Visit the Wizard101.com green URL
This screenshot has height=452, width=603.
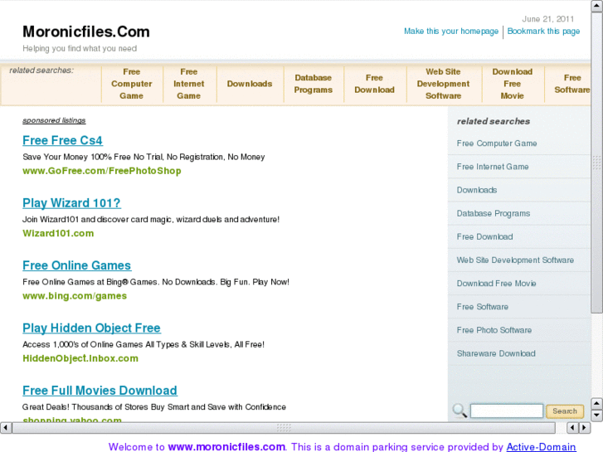pos(58,234)
